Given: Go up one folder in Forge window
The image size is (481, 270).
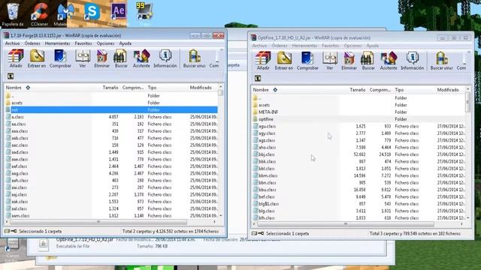Looking at the screenshot, I should (11, 76).
